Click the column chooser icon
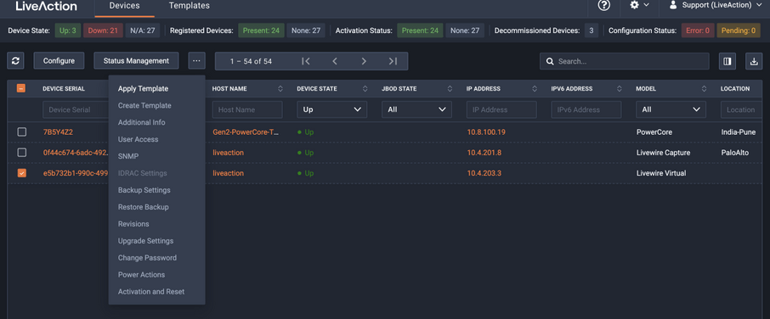Screen dimensions: 770x319 point(728,61)
